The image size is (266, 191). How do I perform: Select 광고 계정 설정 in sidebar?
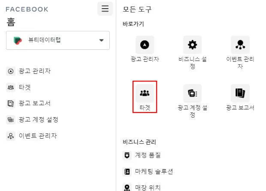click(x=32, y=119)
